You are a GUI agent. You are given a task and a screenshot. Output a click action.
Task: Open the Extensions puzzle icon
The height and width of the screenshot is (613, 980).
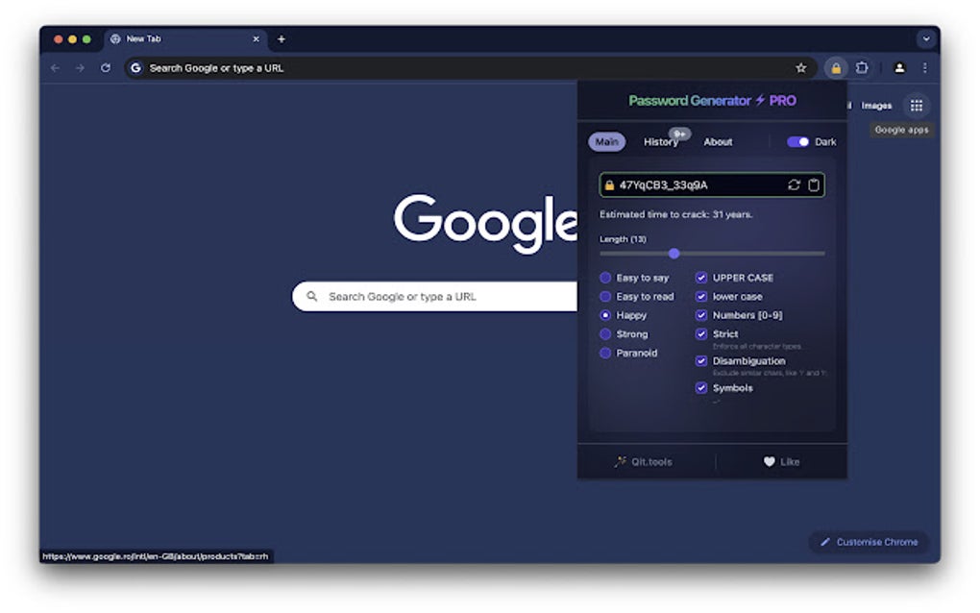click(863, 68)
